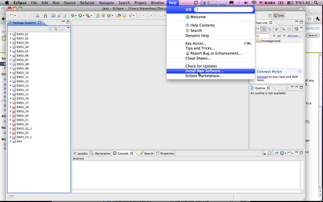Switch to the Declaration tab
Image resolution: width=323 pixels, height=202 pixels.
coord(101,154)
